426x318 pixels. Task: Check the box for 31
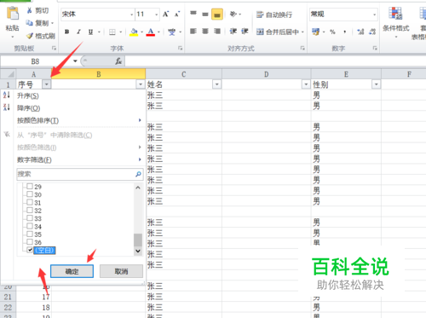coord(30,202)
